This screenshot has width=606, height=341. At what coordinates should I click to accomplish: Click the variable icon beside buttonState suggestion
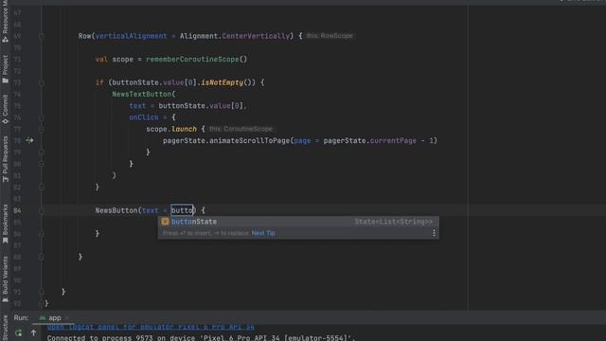tap(165, 222)
